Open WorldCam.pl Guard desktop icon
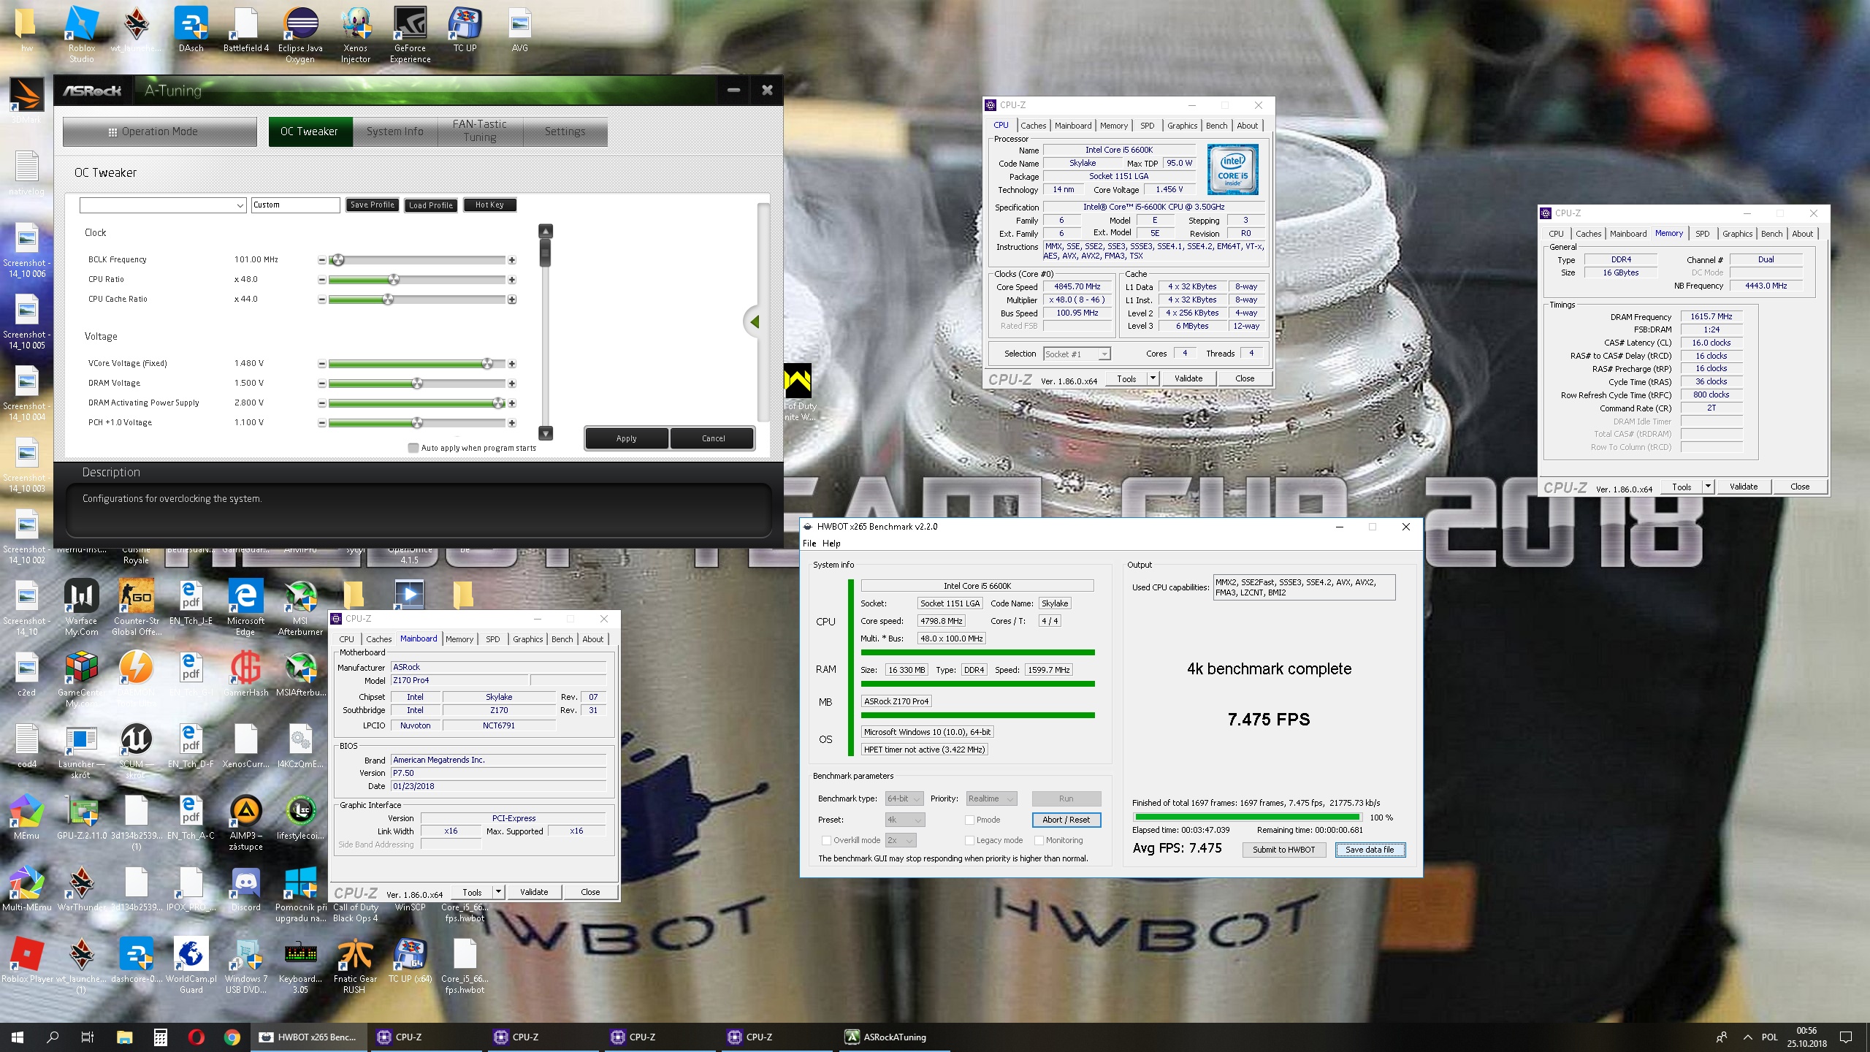The width and height of the screenshot is (1870, 1052). [x=191, y=967]
